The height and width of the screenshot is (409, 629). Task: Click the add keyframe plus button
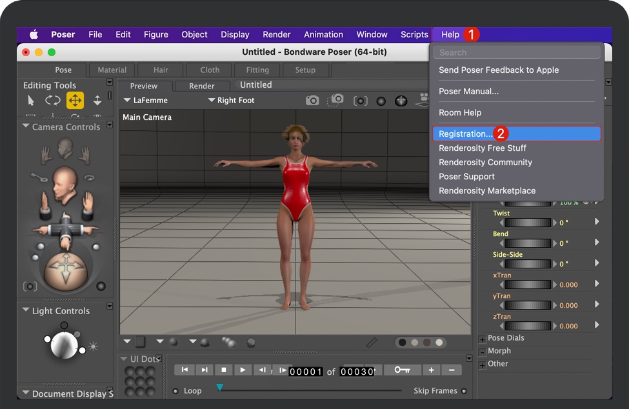pyautogui.click(x=431, y=370)
